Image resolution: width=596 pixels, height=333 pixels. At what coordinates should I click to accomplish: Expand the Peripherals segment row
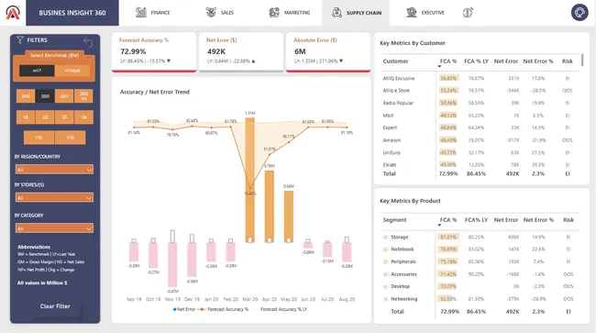(385, 262)
